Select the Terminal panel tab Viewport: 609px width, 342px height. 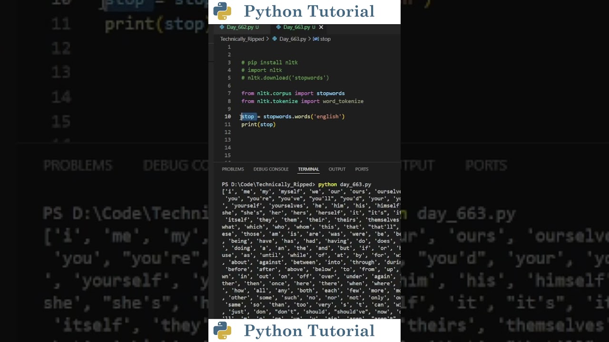[308, 169]
